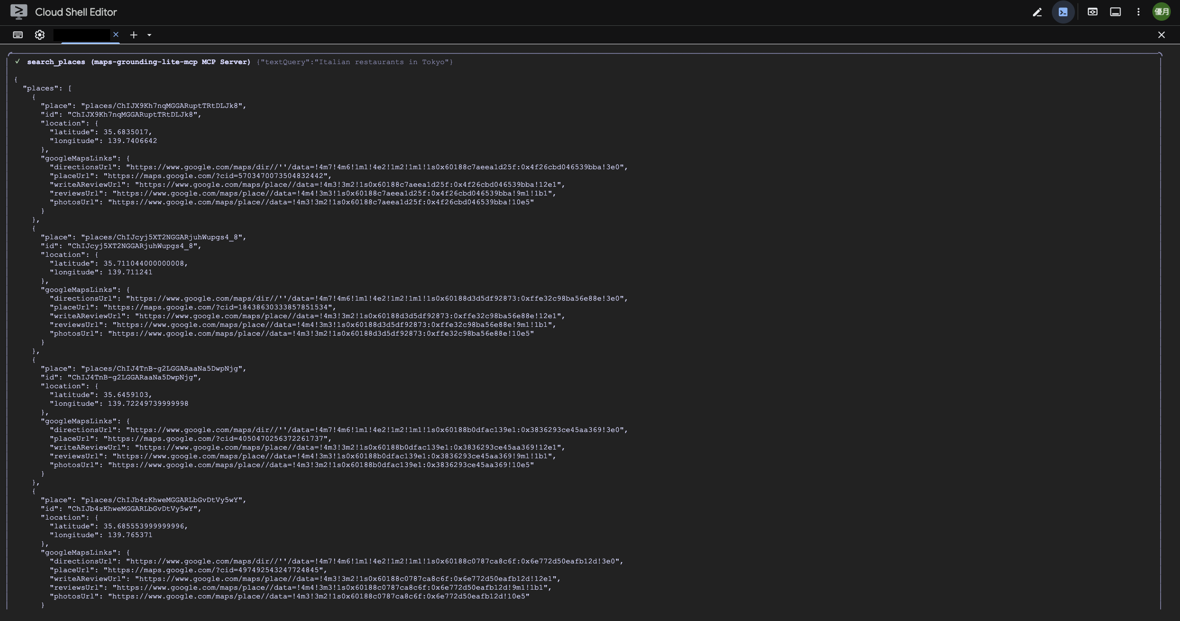Open the web preview icon
The image size is (1180, 621).
coord(1092,12)
